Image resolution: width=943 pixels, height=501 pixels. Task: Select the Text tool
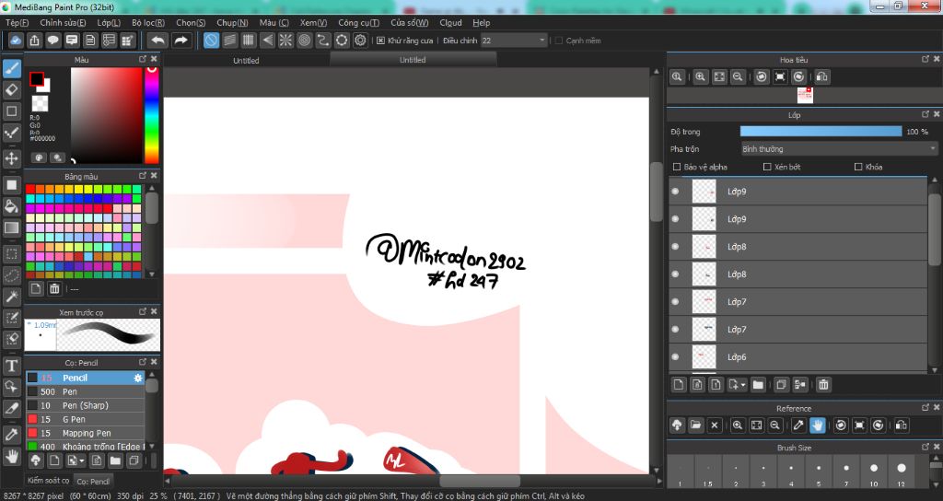(x=11, y=366)
